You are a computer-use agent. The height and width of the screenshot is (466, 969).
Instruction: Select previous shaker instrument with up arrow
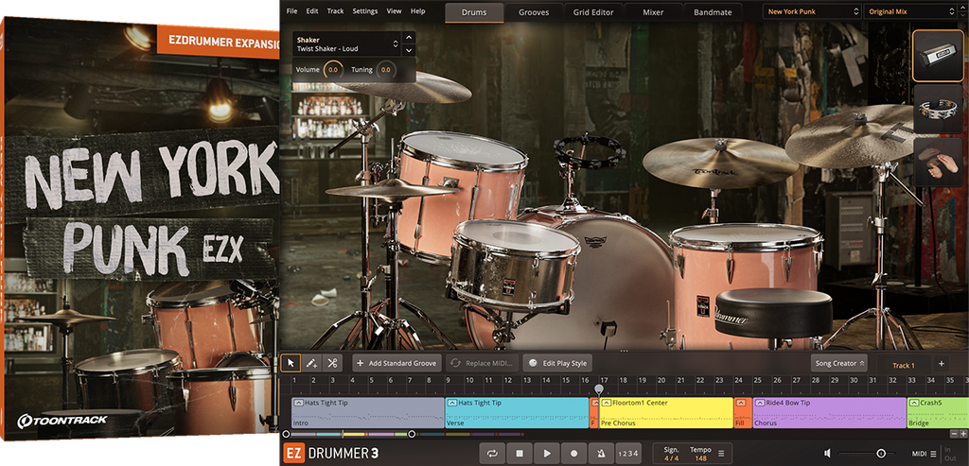click(408, 38)
